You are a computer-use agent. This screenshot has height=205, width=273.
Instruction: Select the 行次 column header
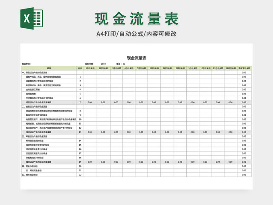pos(80,68)
